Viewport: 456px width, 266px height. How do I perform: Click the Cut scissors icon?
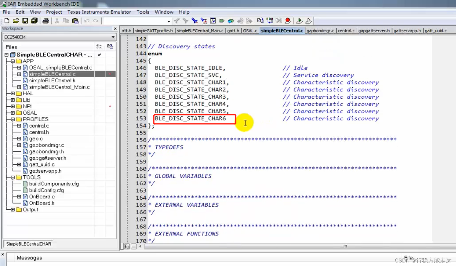pos(57,21)
